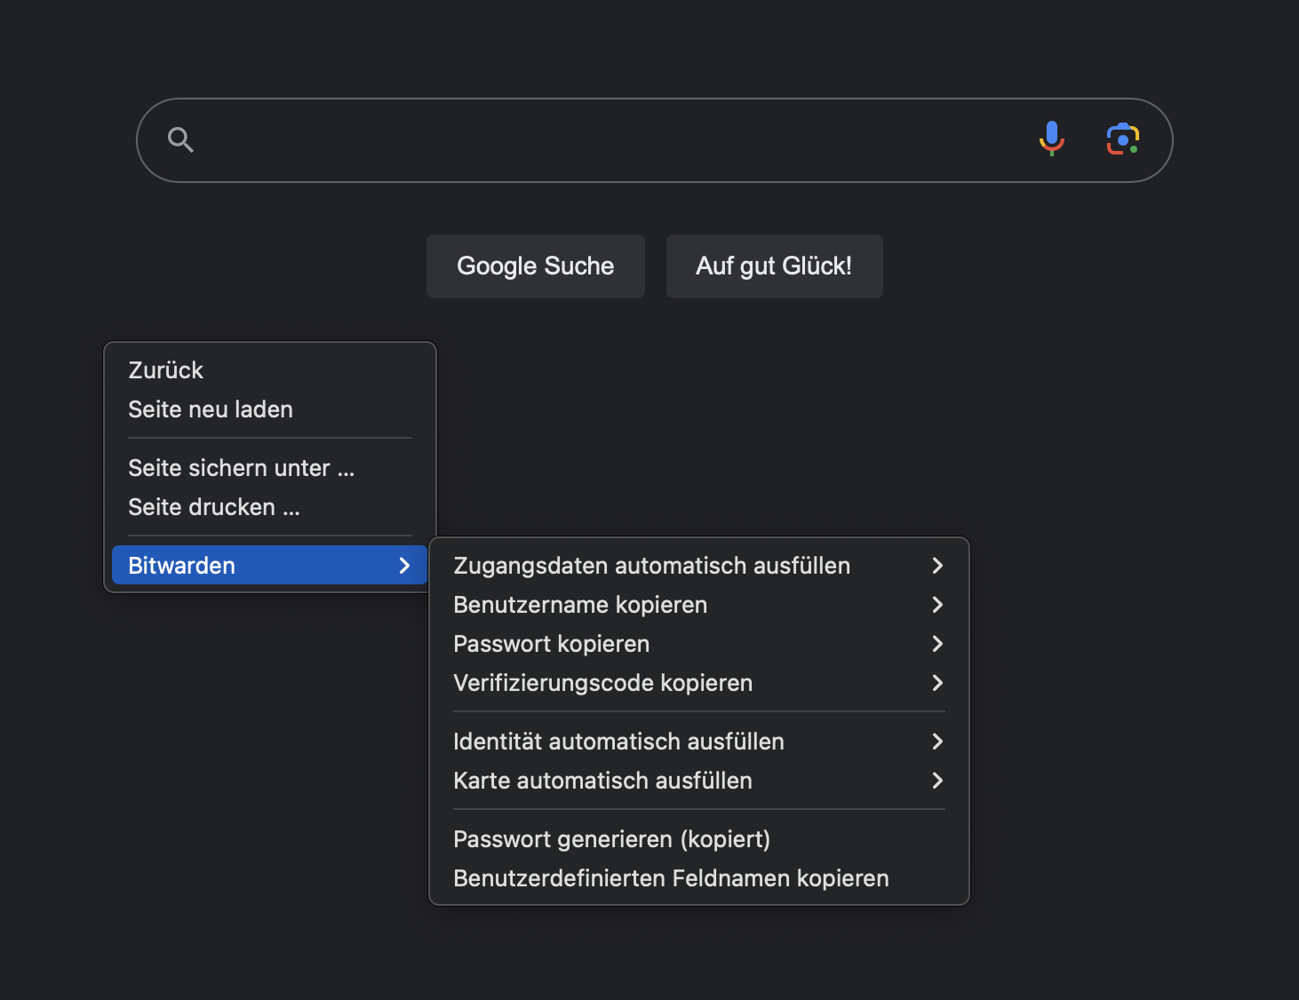Screen dimensions: 1299x1000
Task: Click the magnifying glass search icon
Action: (180, 140)
